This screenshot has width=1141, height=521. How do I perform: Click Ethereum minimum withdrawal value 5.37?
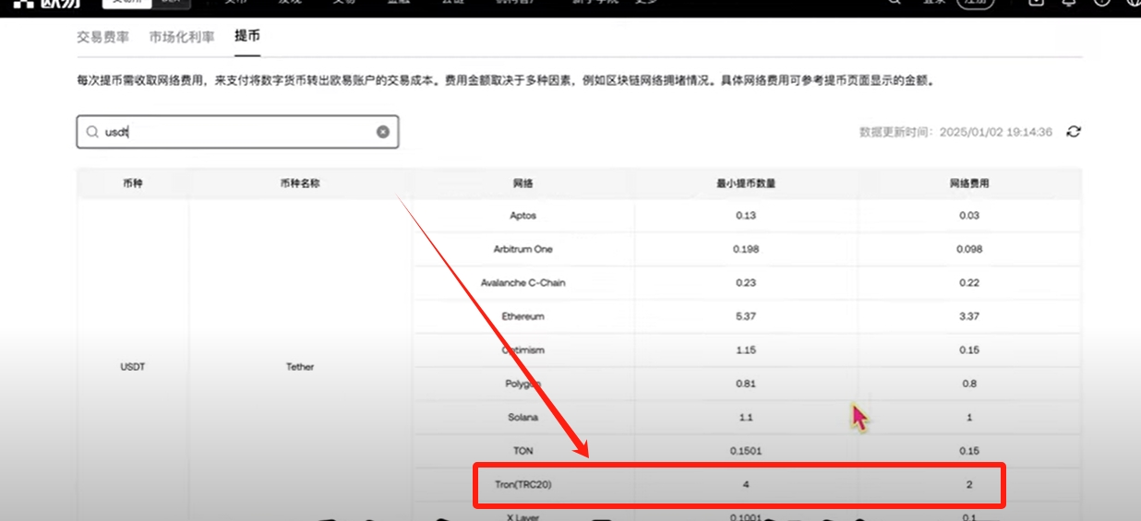pyautogui.click(x=746, y=316)
